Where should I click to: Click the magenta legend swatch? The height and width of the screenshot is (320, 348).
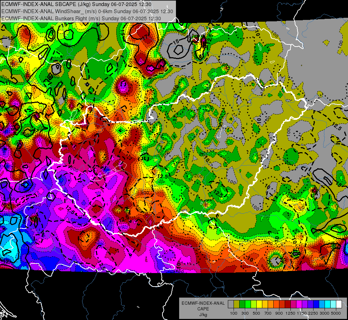299,304
